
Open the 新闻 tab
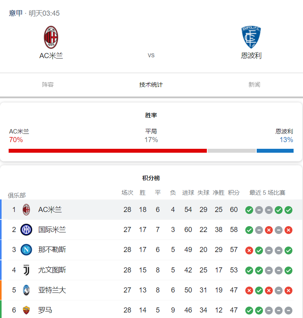pyautogui.click(x=254, y=85)
